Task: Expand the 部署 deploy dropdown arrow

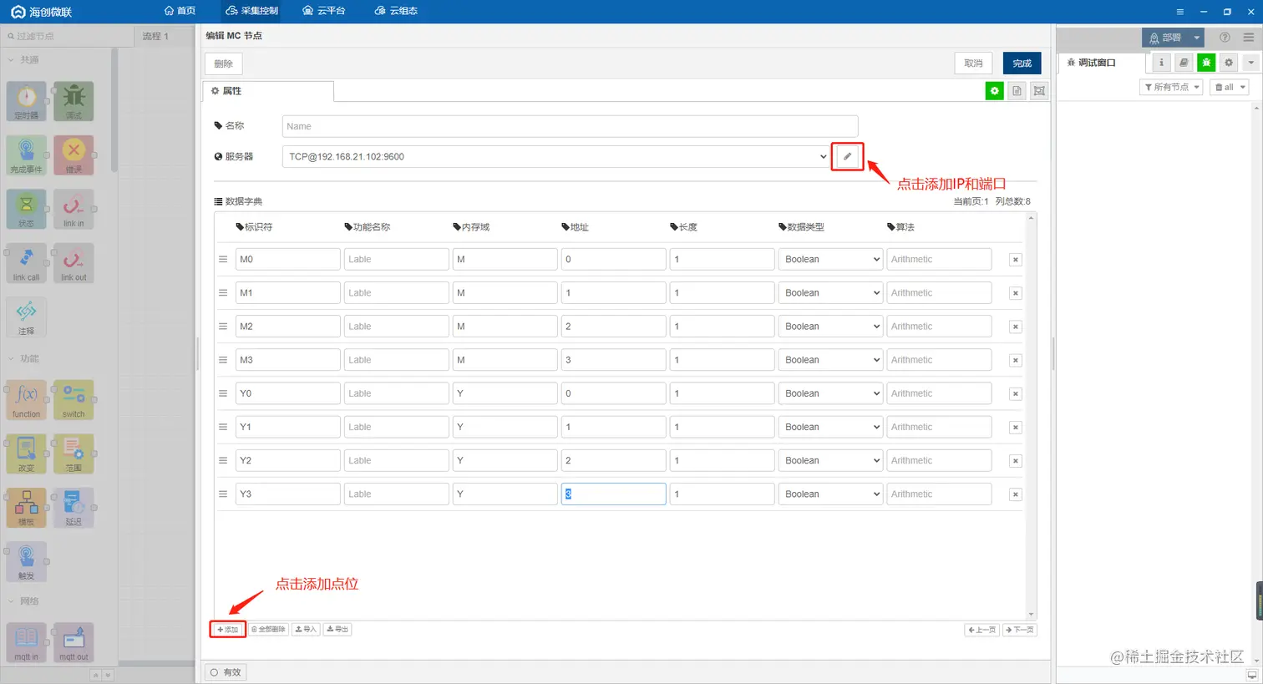Action: (1196, 38)
